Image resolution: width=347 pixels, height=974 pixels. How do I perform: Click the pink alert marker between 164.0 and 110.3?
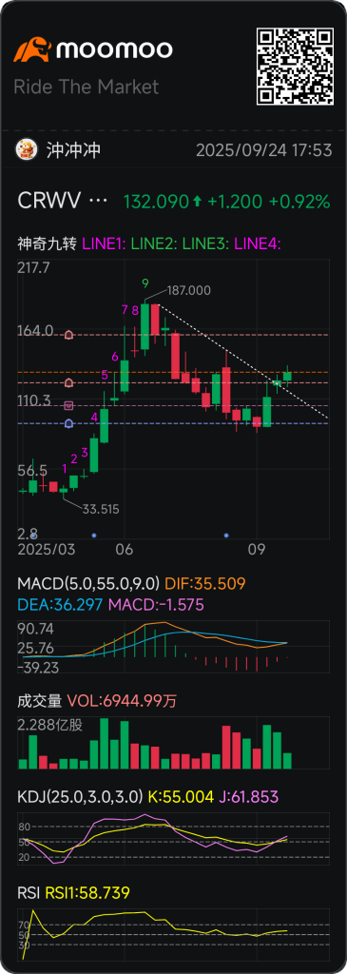coord(68,382)
